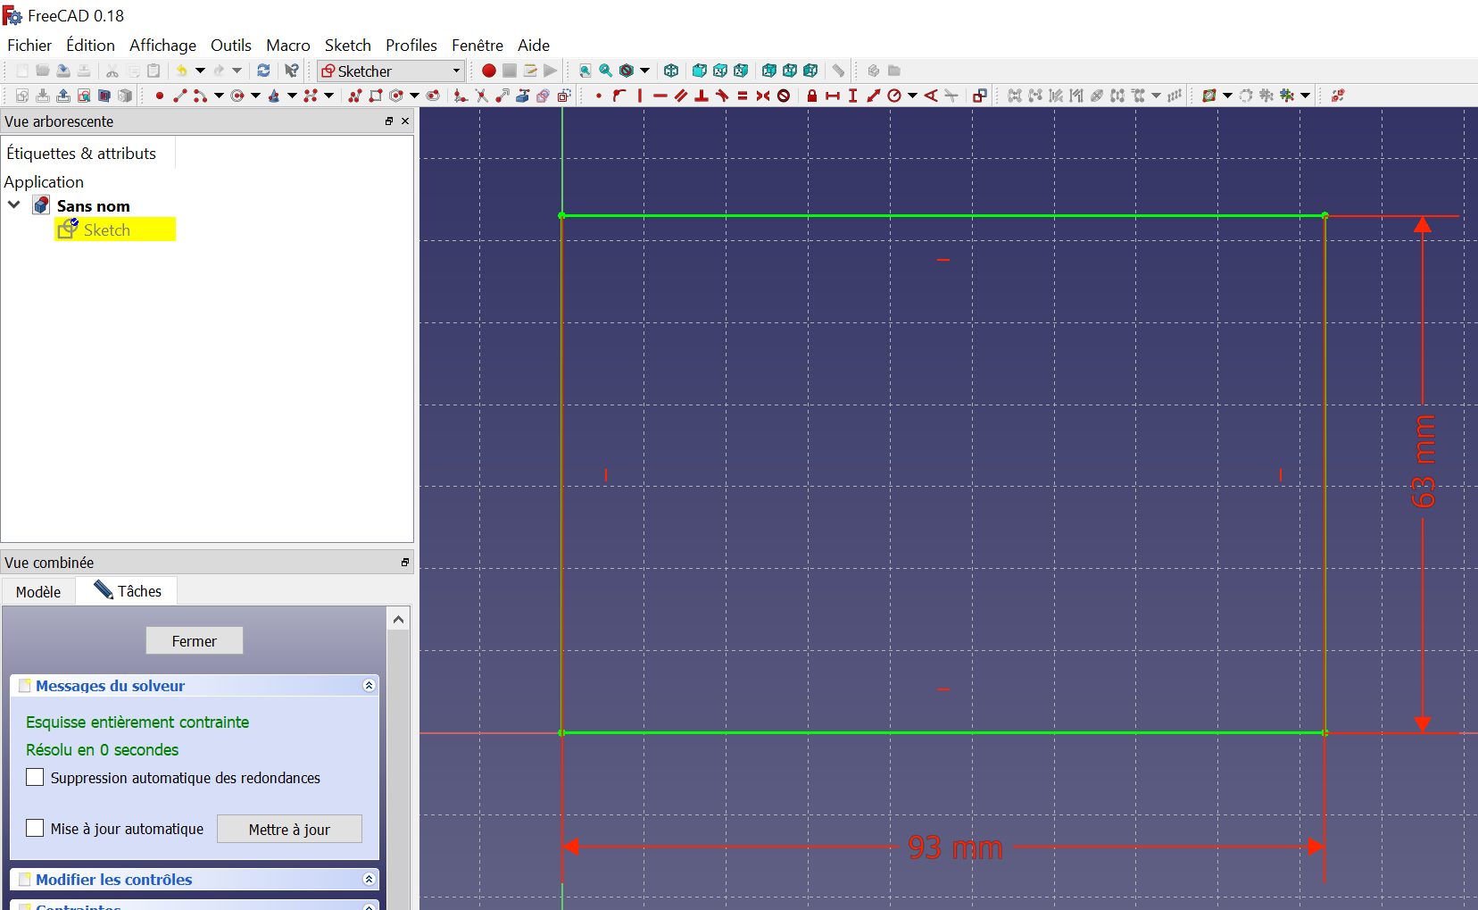Undock the Vue combinée panel
The width and height of the screenshot is (1478, 910).
[405, 562]
